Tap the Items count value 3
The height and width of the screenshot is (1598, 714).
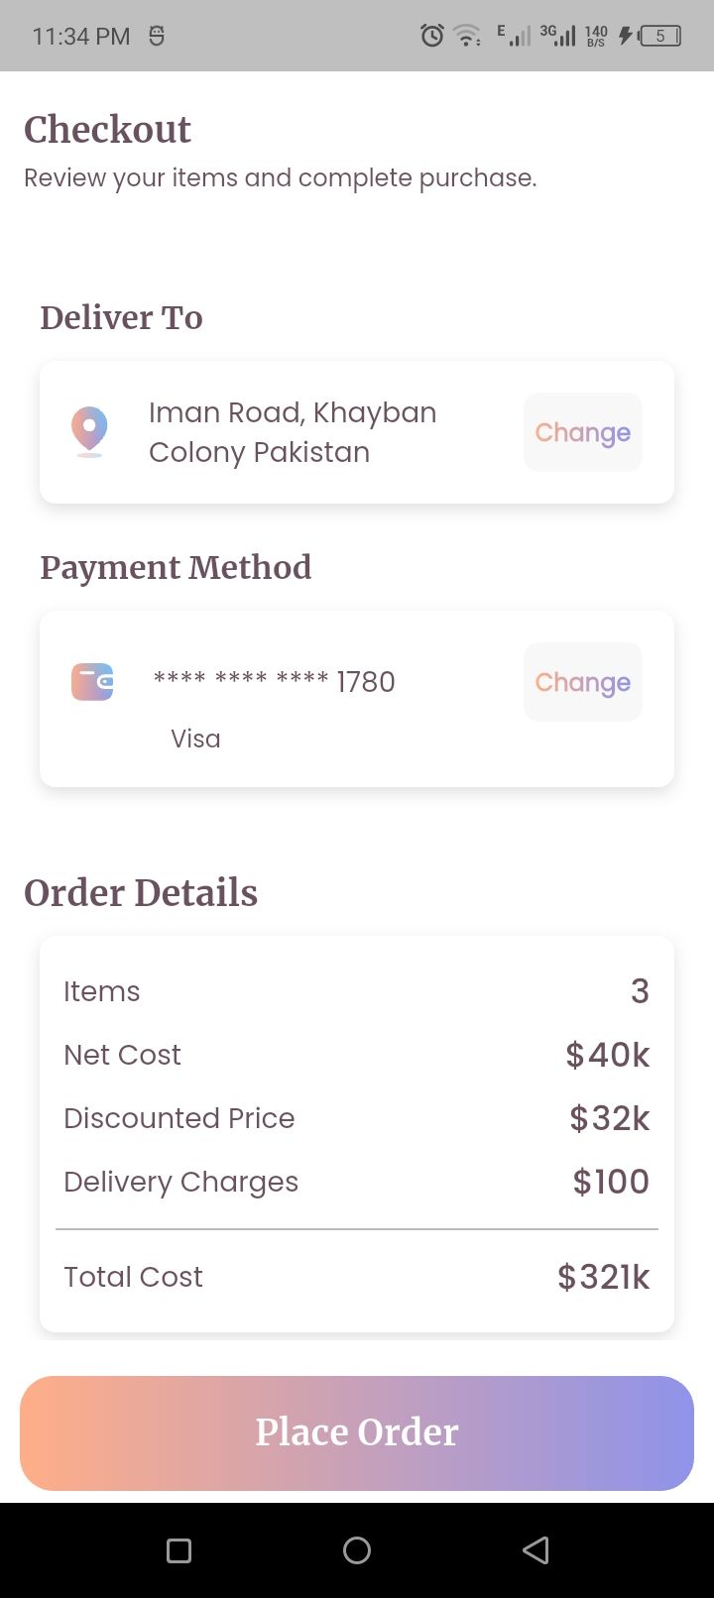click(640, 991)
